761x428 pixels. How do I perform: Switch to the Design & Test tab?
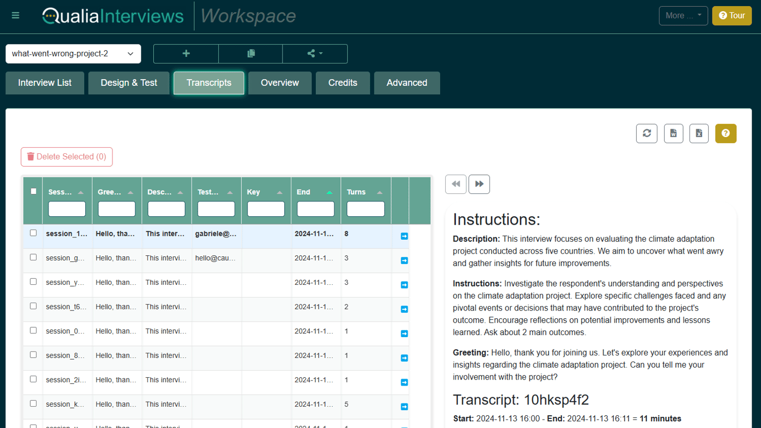(x=129, y=83)
